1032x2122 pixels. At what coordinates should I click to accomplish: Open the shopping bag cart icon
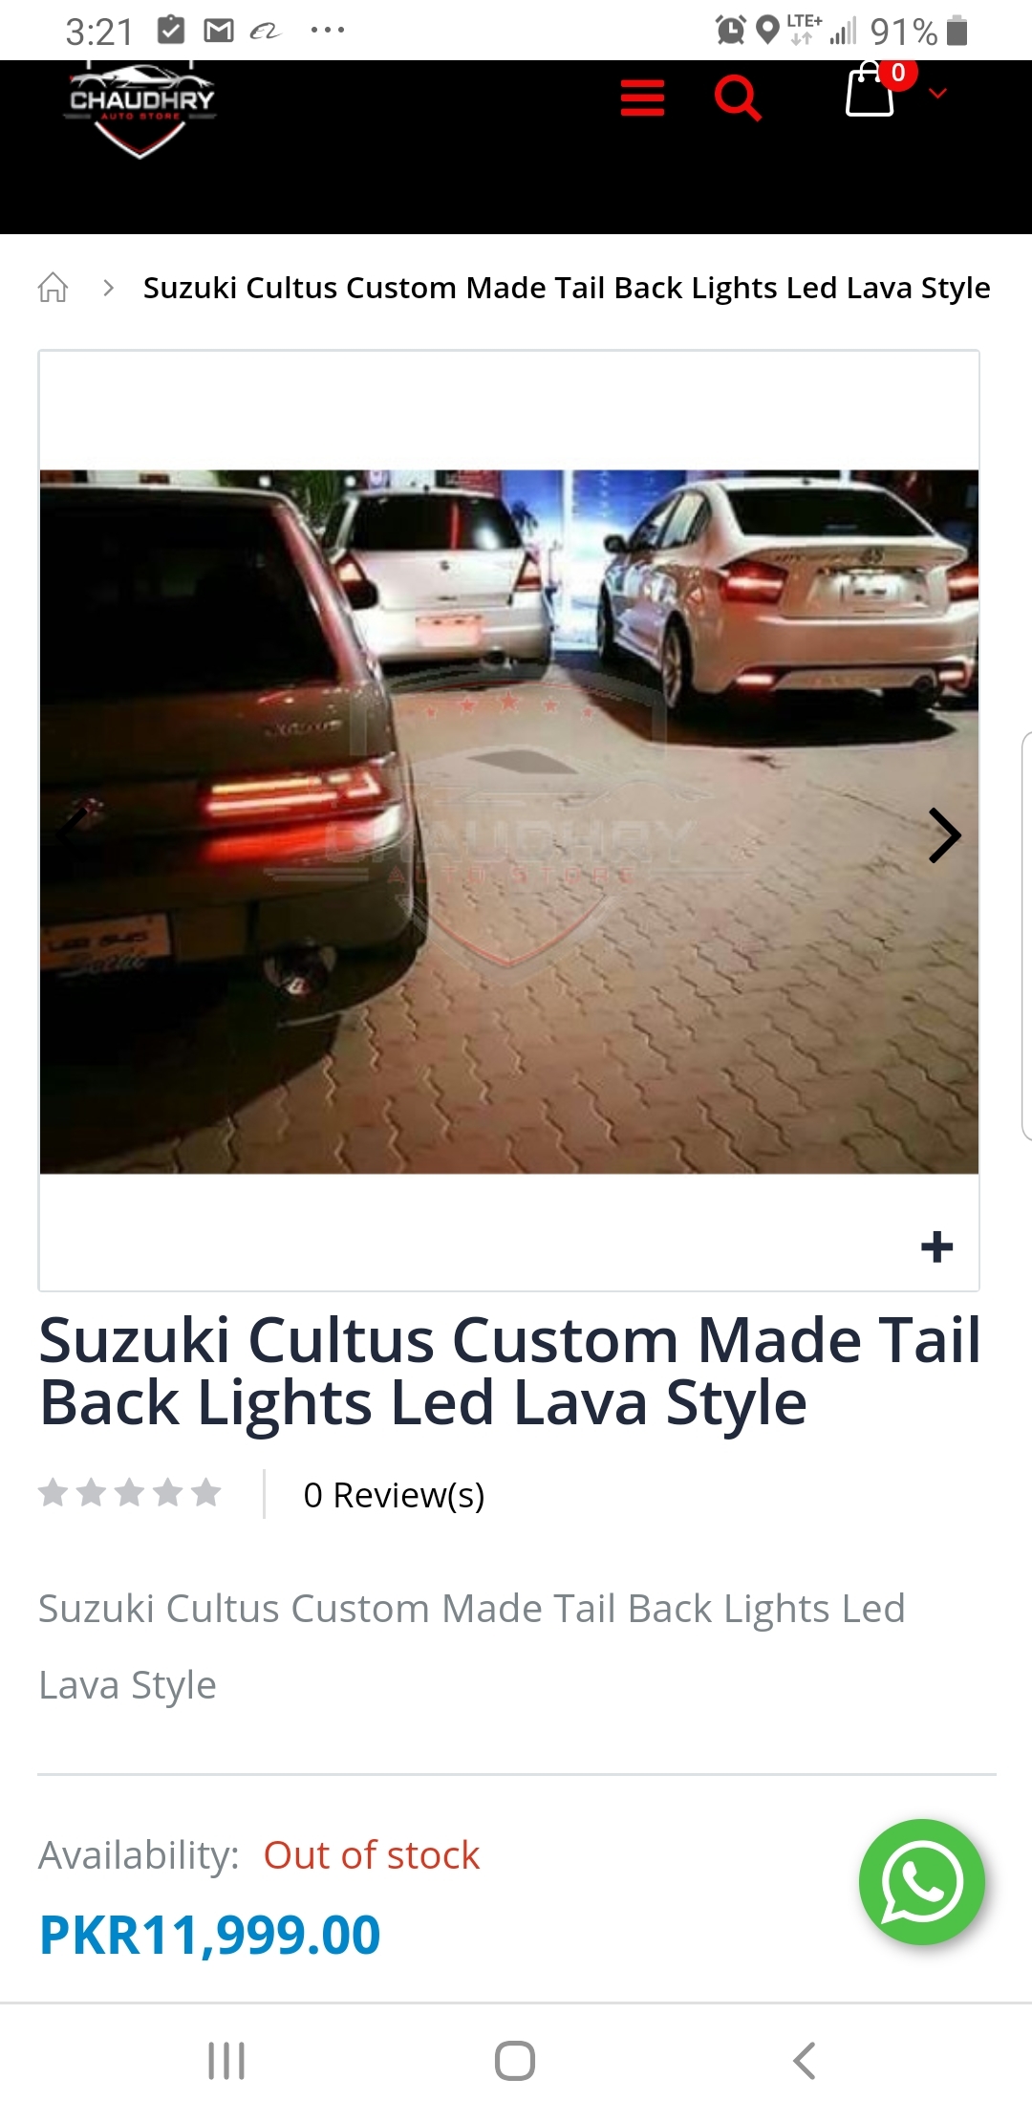point(870,90)
